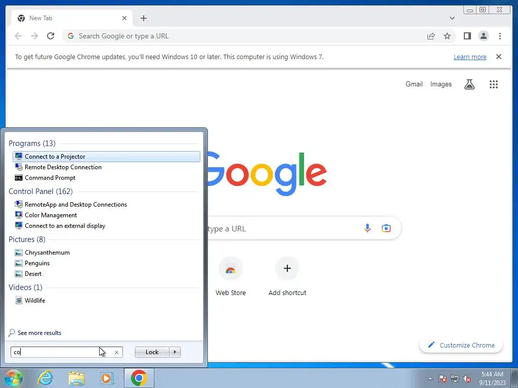The height and width of the screenshot is (388, 518).
Task: Open Remote Desktop Connection
Action: [x=106, y=167]
